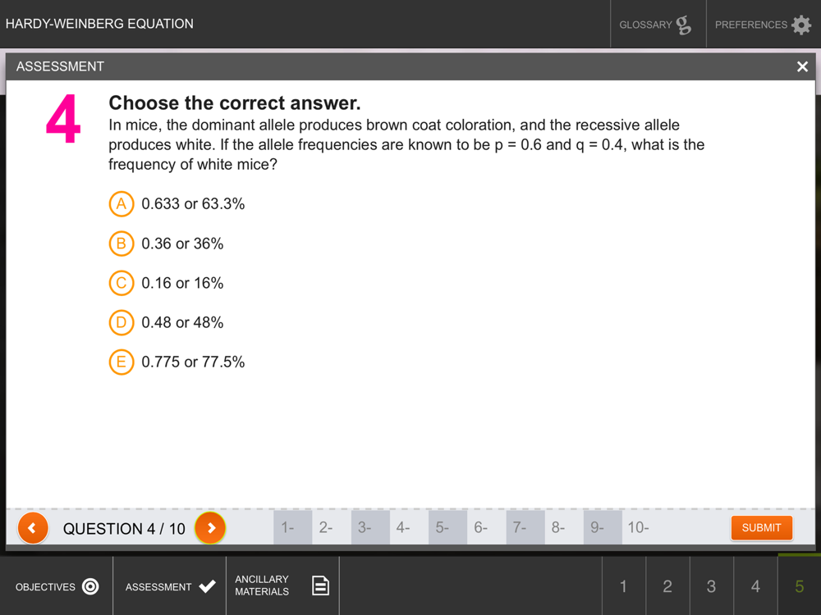821x615 pixels.
Task: Open Preferences gear icon
Action: tap(801, 25)
